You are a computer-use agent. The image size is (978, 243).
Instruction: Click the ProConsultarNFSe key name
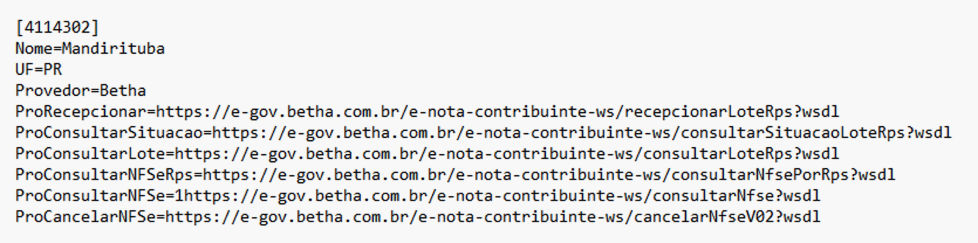point(90,196)
